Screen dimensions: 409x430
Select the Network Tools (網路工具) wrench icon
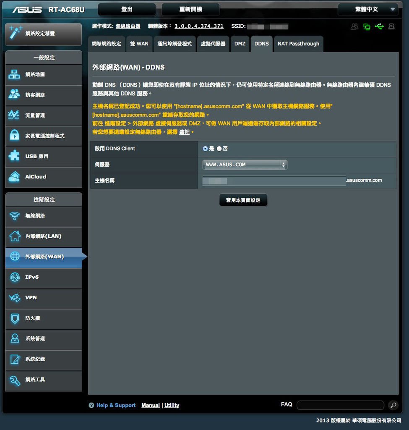15,380
